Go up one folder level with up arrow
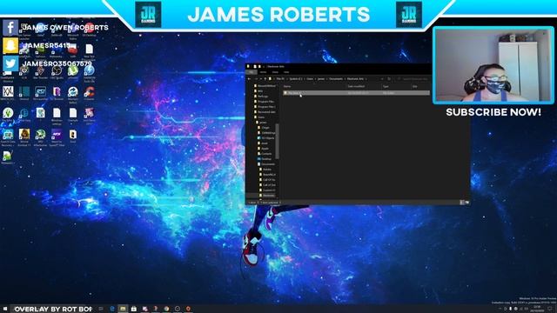The width and height of the screenshot is (557, 313). [x=265, y=79]
